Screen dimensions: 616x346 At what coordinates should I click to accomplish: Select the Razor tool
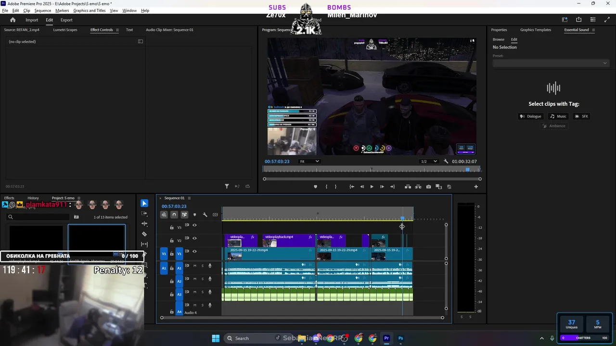coord(144,234)
